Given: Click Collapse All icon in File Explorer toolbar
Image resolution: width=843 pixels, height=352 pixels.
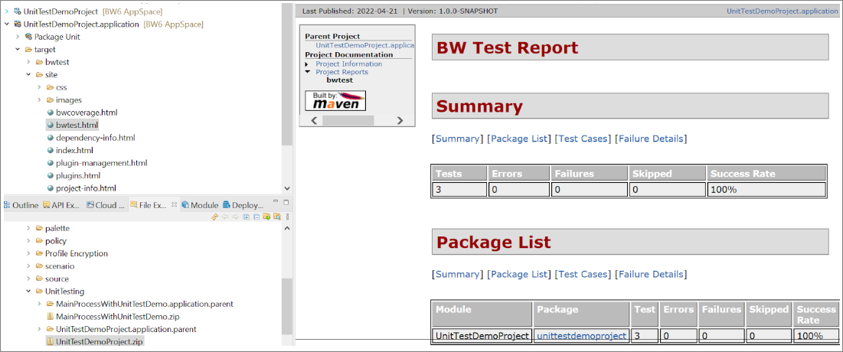Looking at the screenshot, I should (256, 217).
